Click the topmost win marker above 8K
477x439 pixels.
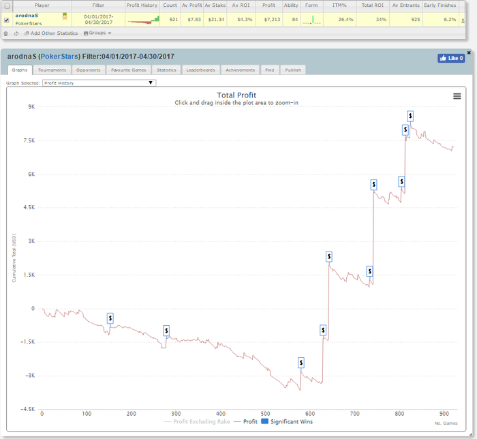point(410,116)
